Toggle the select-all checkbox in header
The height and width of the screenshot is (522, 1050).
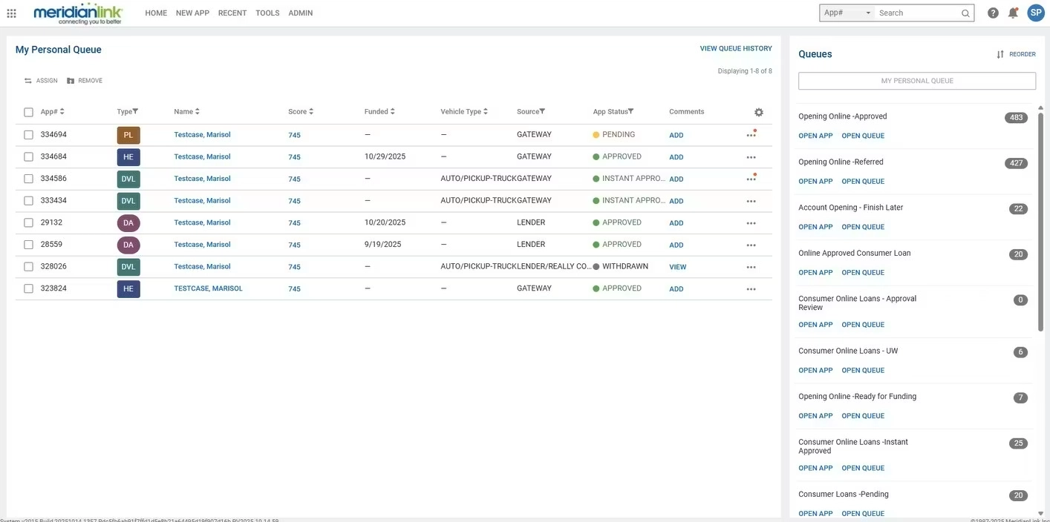click(28, 112)
